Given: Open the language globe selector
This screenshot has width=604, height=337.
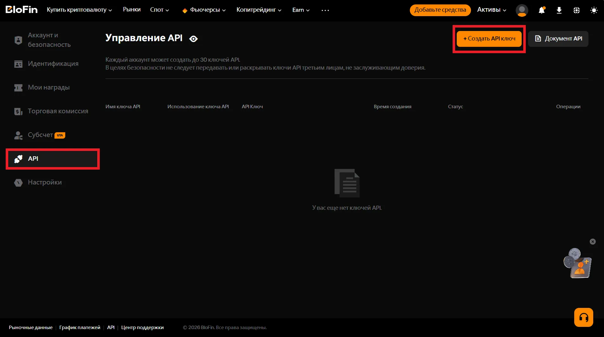Looking at the screenshot, I should pyautogui.click(x=576, y=10).
